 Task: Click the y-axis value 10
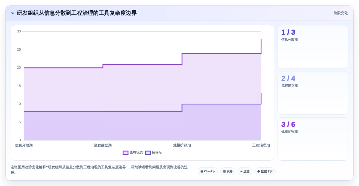(x=19, y=104)
